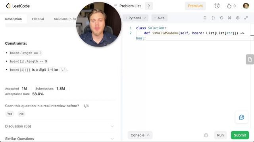
Task: Open the feedback smiley icon
Action: 242,117
